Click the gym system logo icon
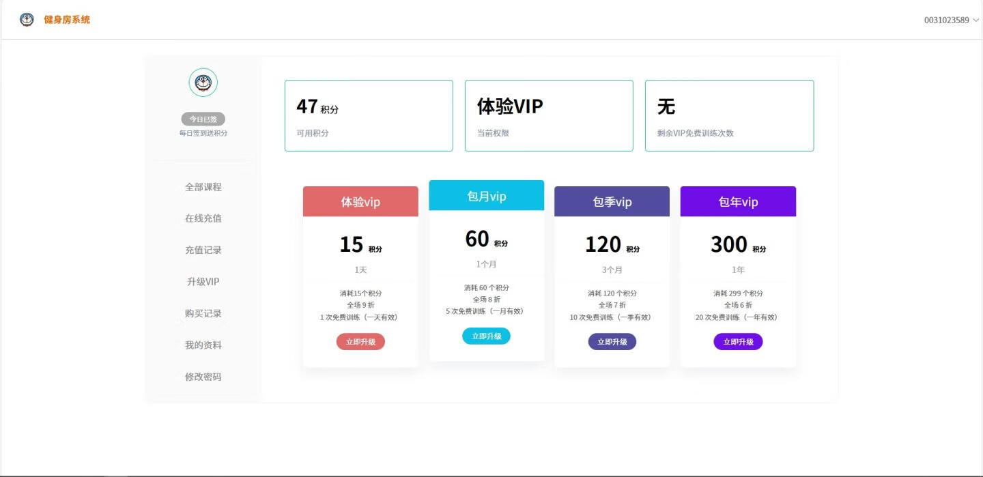Screen dimensions: 983x477 point(27,20)
